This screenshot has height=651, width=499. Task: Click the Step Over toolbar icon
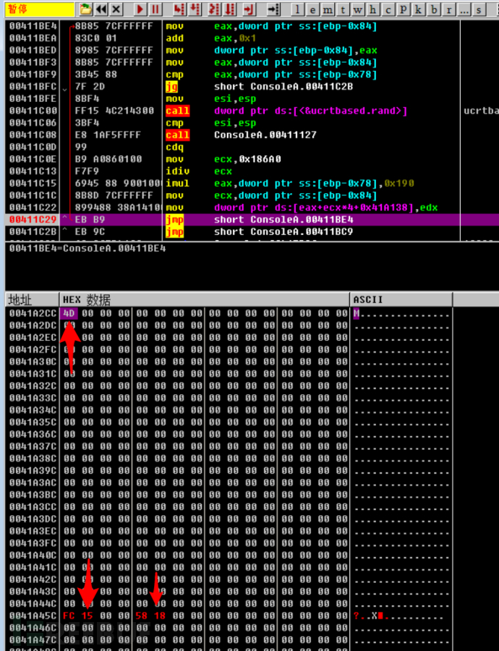tap(196, 9)
